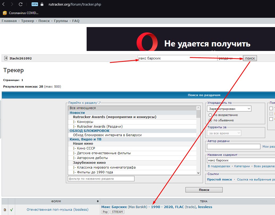Open 'Главная' in the top menu
This screenshot has height=215, width=275.
coord(9,21)
